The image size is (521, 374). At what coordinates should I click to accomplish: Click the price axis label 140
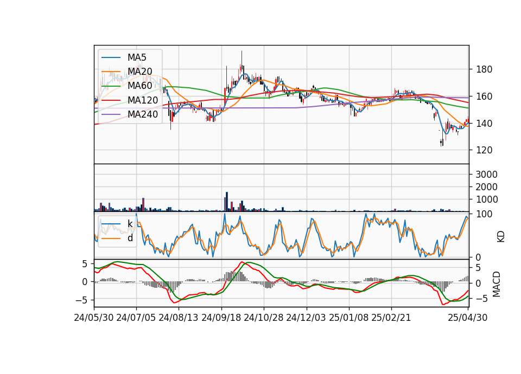tap(484, 123)
